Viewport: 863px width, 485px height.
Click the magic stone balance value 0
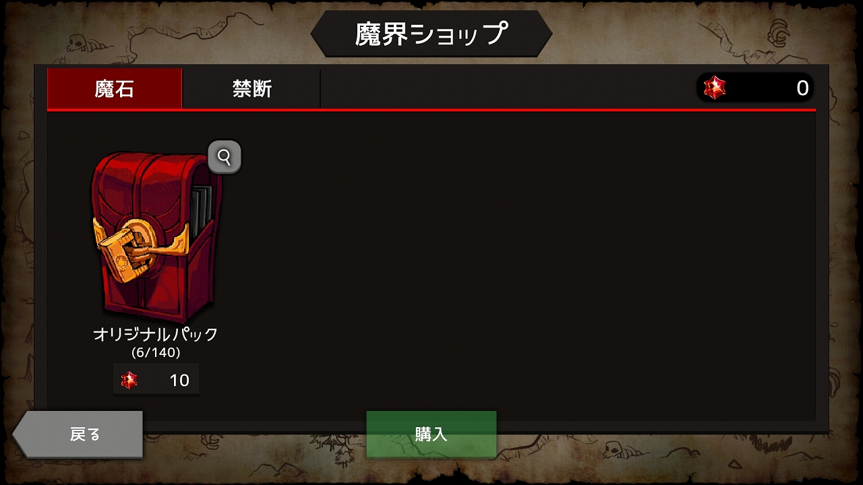pyautogui.click(x=802, y=88)
